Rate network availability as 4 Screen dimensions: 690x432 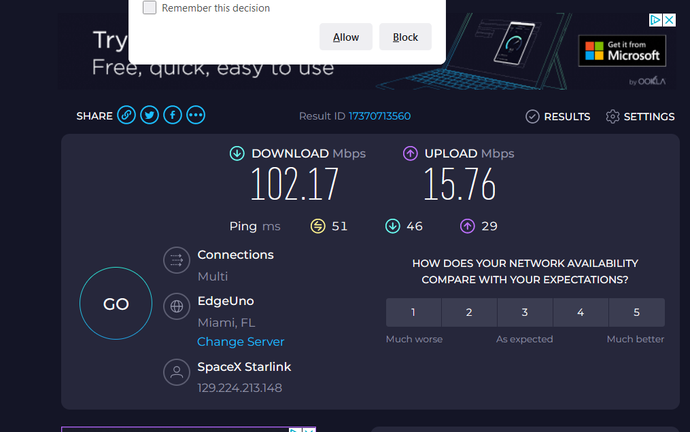[581, 312]
